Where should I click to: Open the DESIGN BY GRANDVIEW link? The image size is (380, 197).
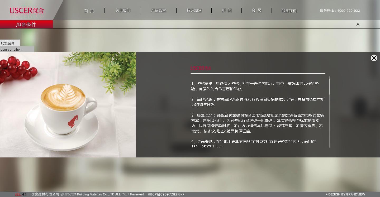pyautogui.click(x=345, y=194)
